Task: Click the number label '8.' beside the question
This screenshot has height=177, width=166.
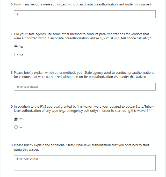Action: pos(12,73)
